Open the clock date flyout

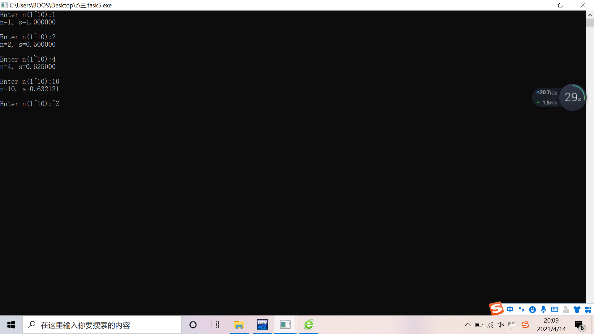point(551,325)
